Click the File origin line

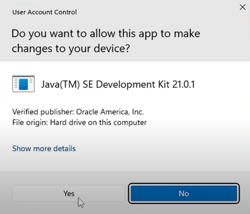(79, 122)
